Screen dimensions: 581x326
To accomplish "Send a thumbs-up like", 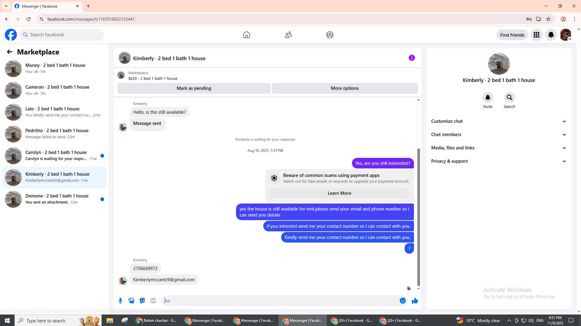I will coord(415,301).
